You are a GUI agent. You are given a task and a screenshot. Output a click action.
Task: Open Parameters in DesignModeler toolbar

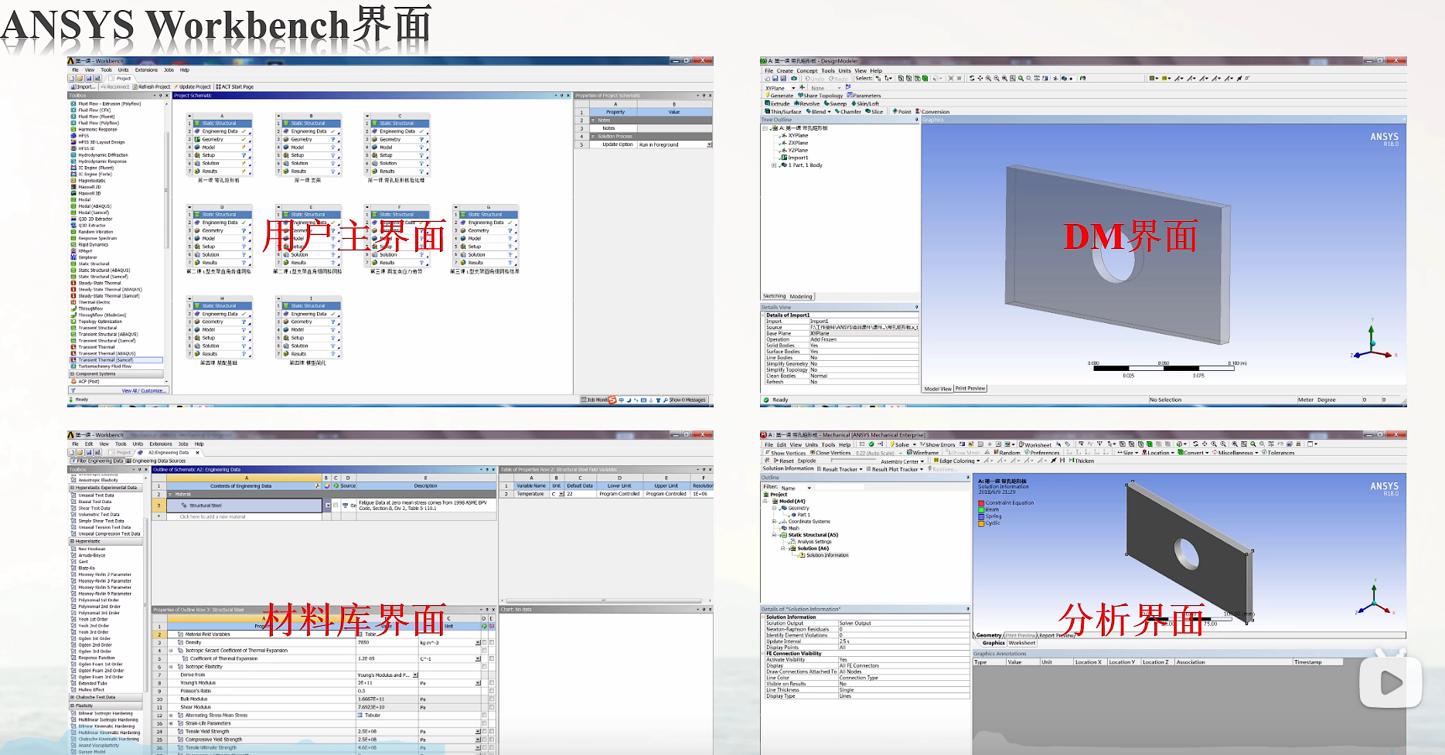864,96
